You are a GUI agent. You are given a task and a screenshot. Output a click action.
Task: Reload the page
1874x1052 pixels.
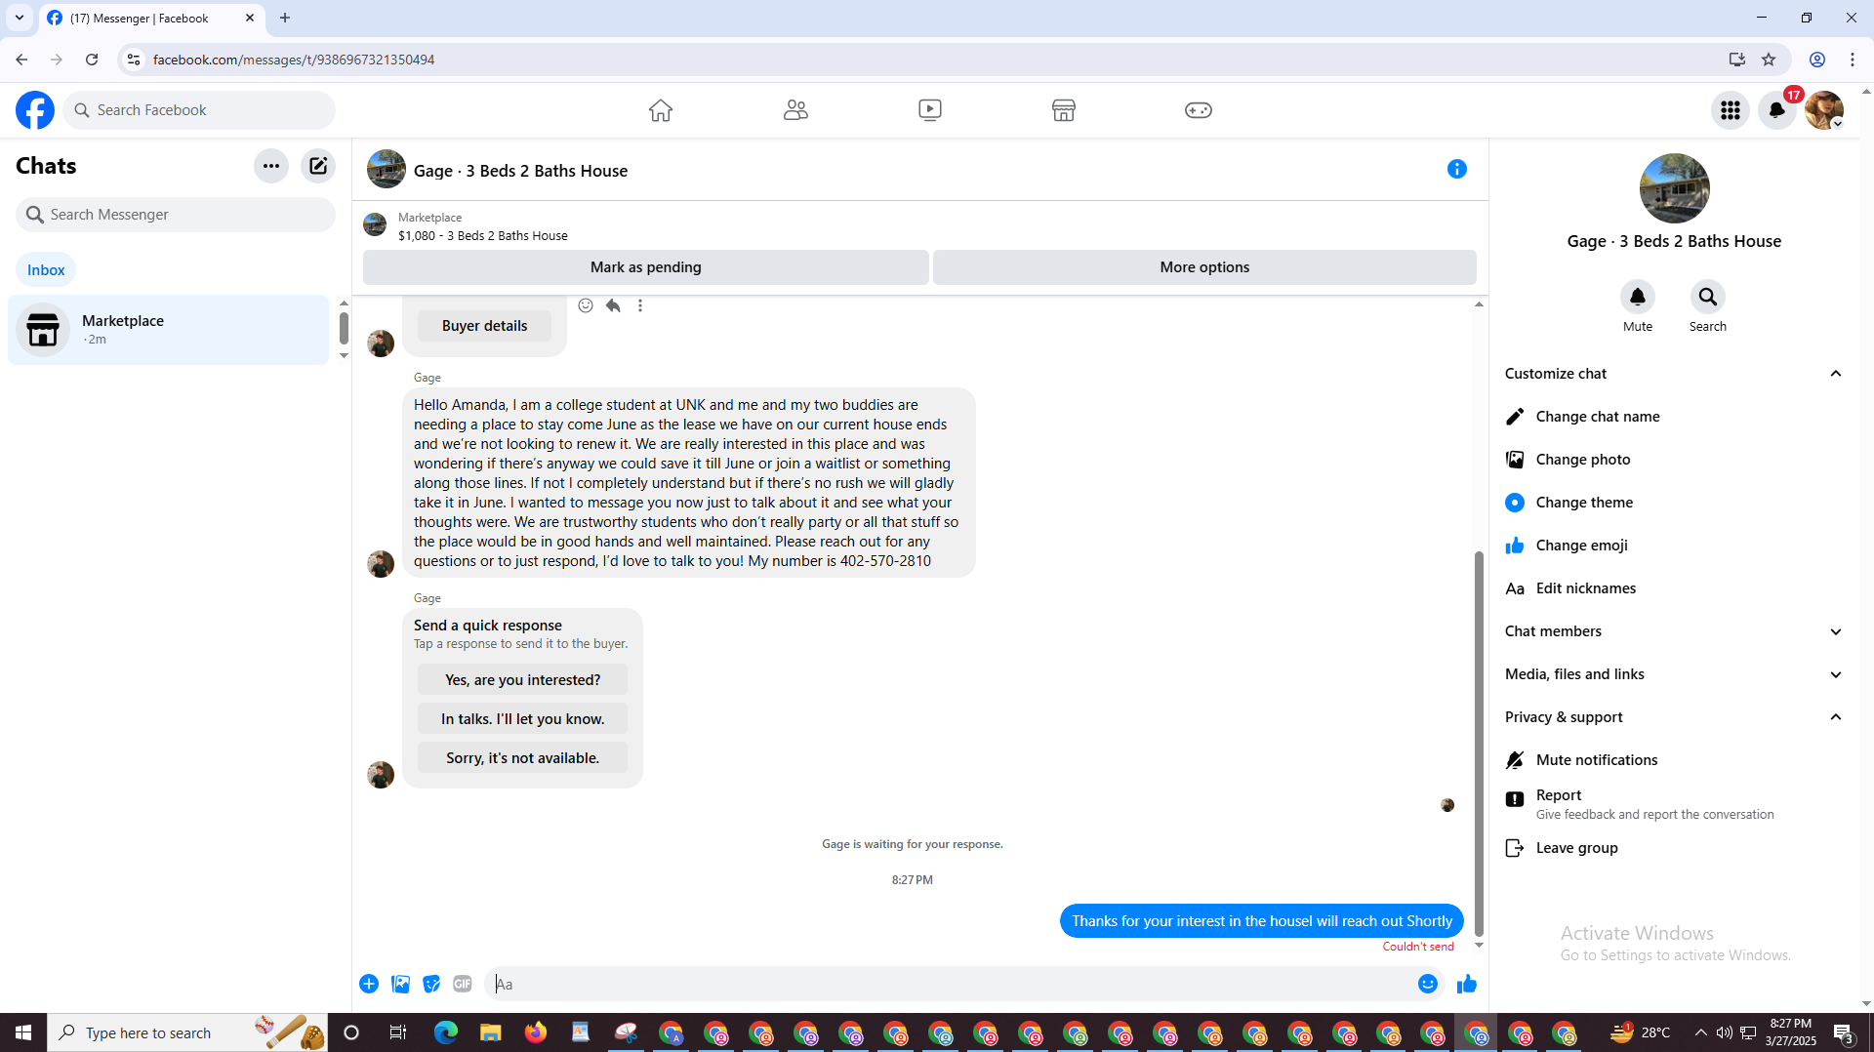92,60
